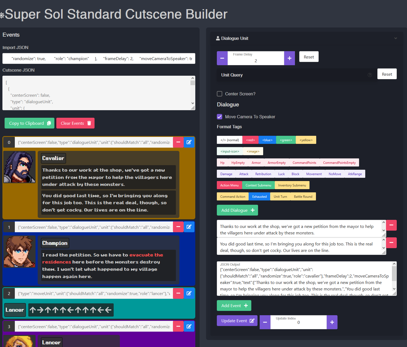This screenshot has width=407, height=347.
Task: Click the person icon on the Dialogue Unit header
Action: [x=218, y=38]
